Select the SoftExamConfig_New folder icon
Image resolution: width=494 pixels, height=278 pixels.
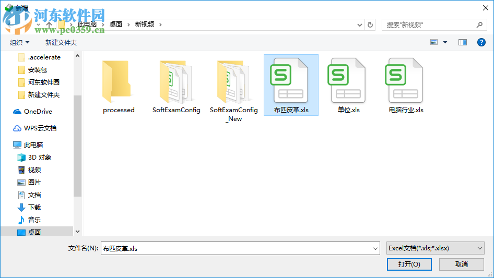(x=233, y=81)
